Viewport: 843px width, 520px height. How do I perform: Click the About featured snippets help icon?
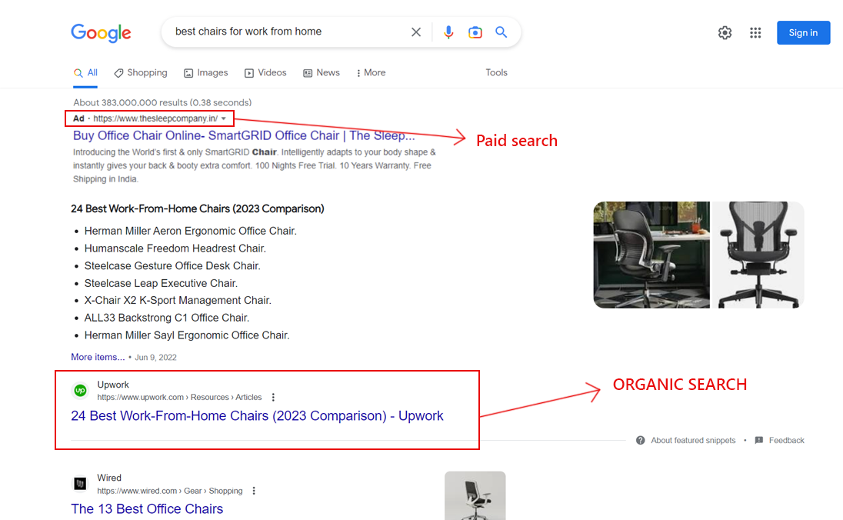[640, 441]
